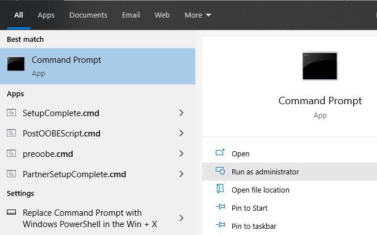Image resolution: width=377 pixels, height=235 pixels.
Task: Click the Pin to Start pin icon
Action: coord(220,208)
